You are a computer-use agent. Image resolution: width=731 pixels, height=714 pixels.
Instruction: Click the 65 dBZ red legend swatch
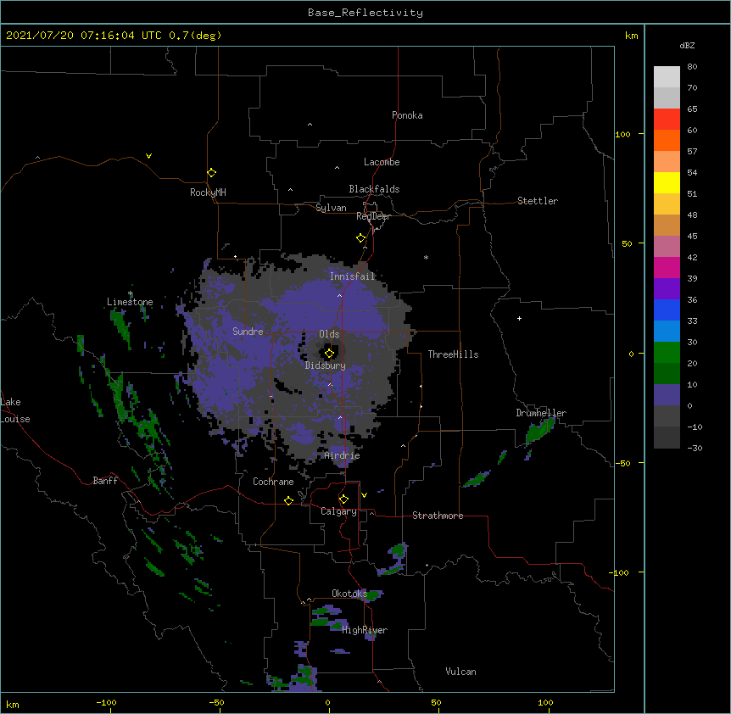pos(667,119)
